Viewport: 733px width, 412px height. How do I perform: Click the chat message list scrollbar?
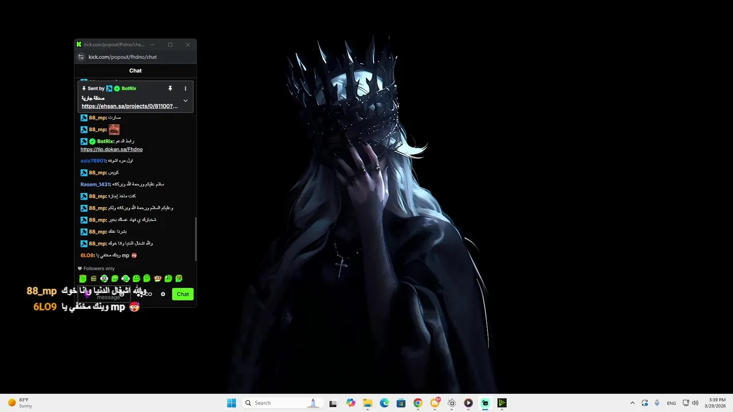195,239
